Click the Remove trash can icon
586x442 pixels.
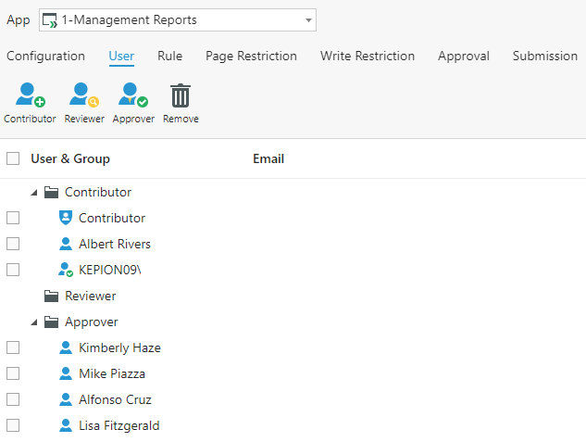[181, 95]
